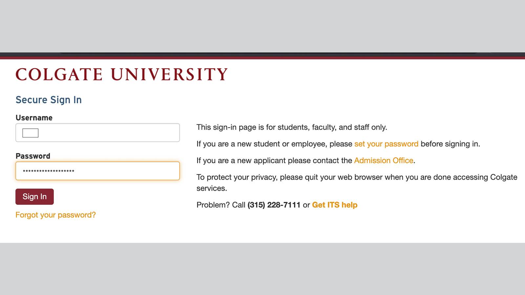Click the ITS phone number (315) 228-7111
The width and height of the screenshot is (525, 295).
[x=274, y=205]
